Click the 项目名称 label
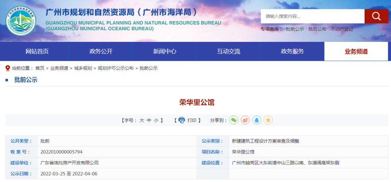This screenshot has height=182, width=391. click(x=213, y=152)
